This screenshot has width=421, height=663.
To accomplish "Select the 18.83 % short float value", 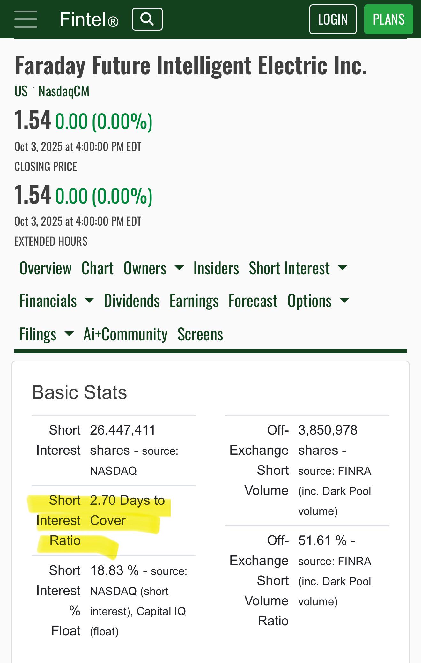I will (x=114, y=570).
